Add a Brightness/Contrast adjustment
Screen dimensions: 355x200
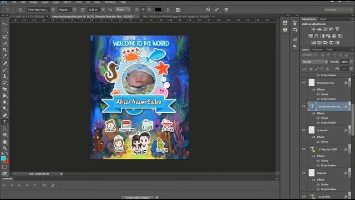313,29
